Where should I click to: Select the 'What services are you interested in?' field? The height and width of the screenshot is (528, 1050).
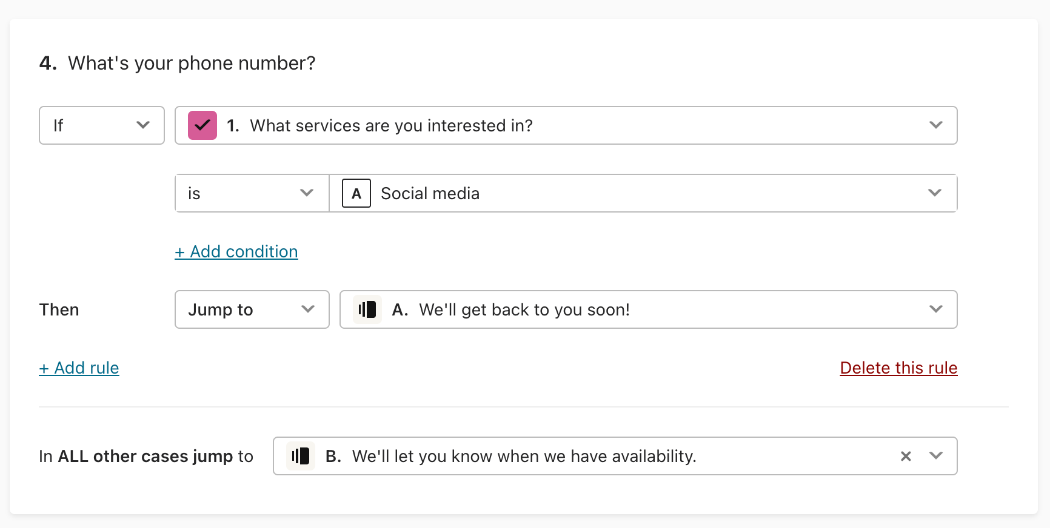click(x=566, y=125)
